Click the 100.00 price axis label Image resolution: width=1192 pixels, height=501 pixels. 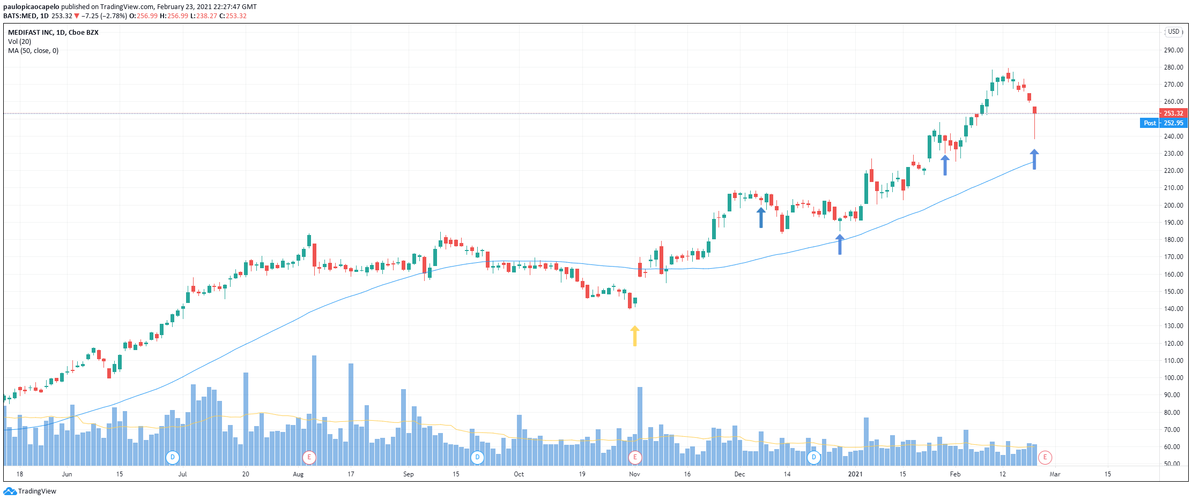1173,378
